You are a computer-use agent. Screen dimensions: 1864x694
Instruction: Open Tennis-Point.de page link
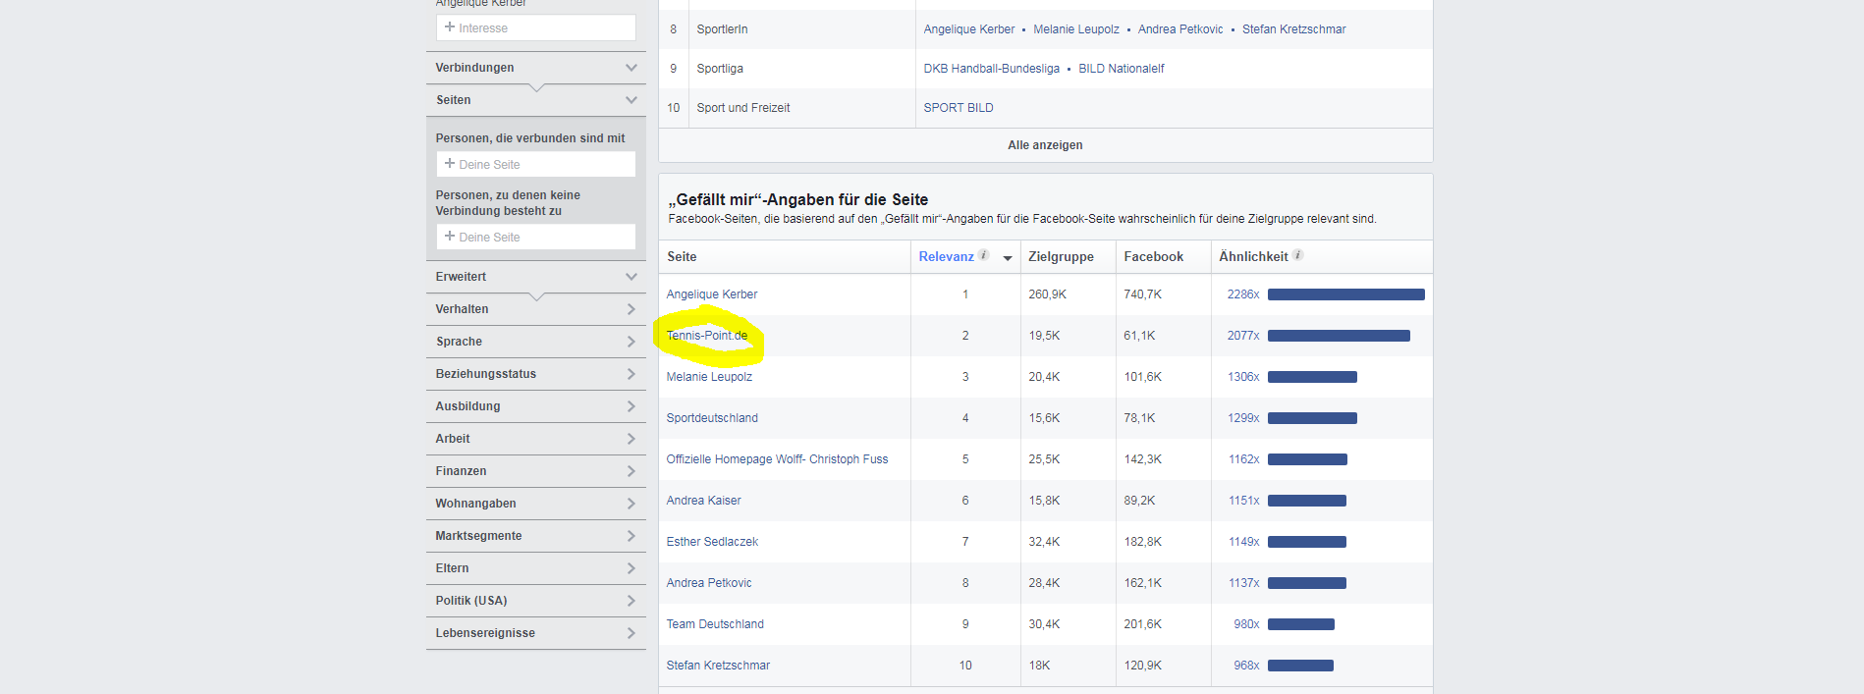tap(707, 336)
